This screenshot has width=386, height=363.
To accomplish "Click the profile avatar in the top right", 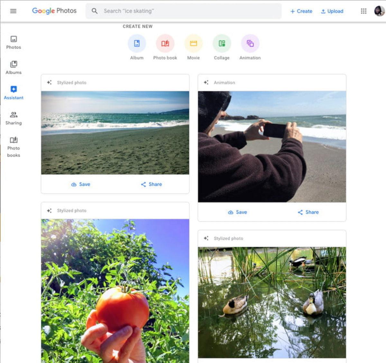I will pos(379,11).
